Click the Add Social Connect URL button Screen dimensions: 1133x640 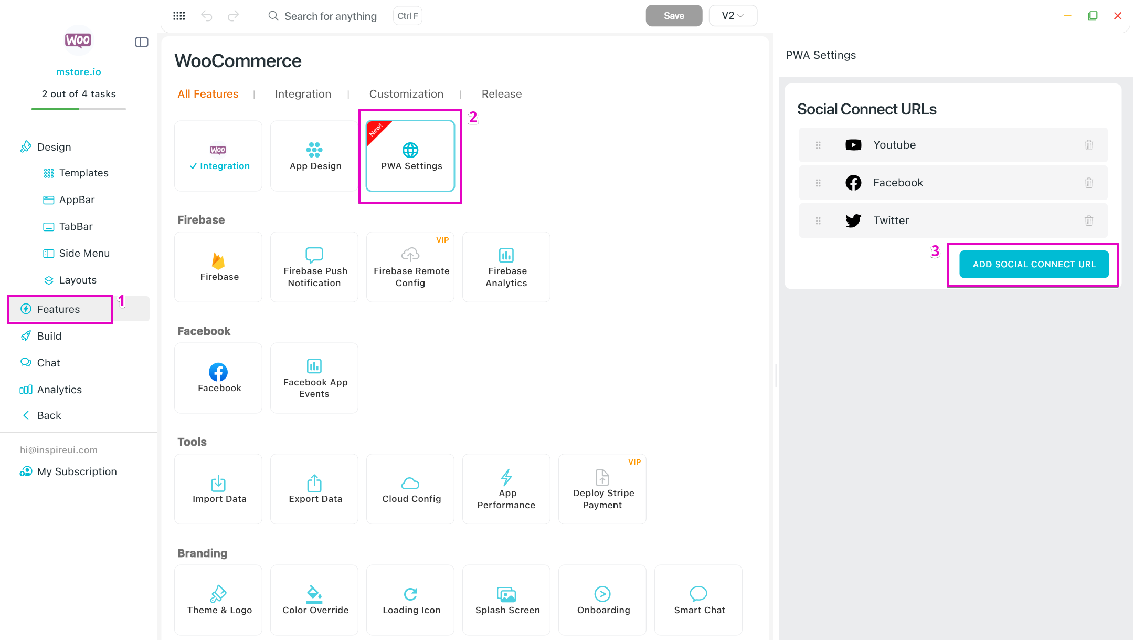pos(1033,264)
